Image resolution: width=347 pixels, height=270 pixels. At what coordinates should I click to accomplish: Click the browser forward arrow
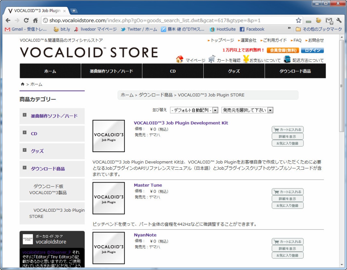[17, 21]
